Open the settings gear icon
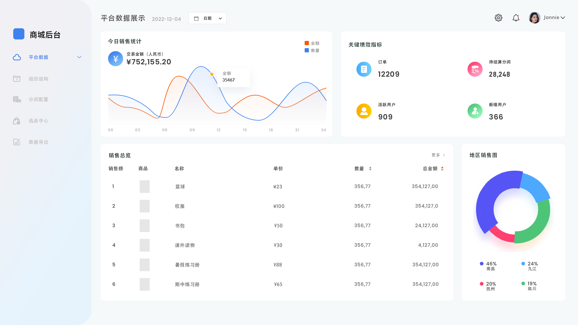The width and height of the screenshot is (578, 325). 498,18
